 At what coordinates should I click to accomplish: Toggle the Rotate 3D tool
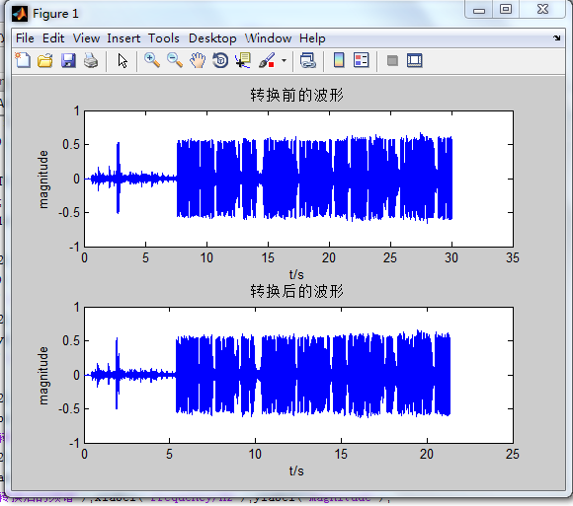(x=220, y=60)
